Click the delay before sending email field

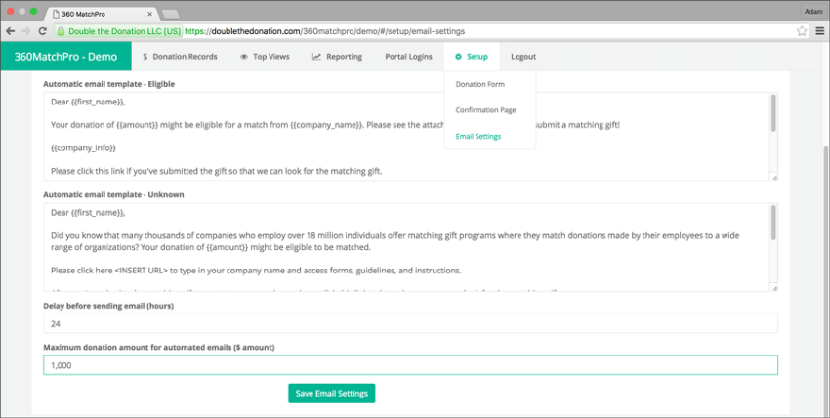tap(410, 323)
